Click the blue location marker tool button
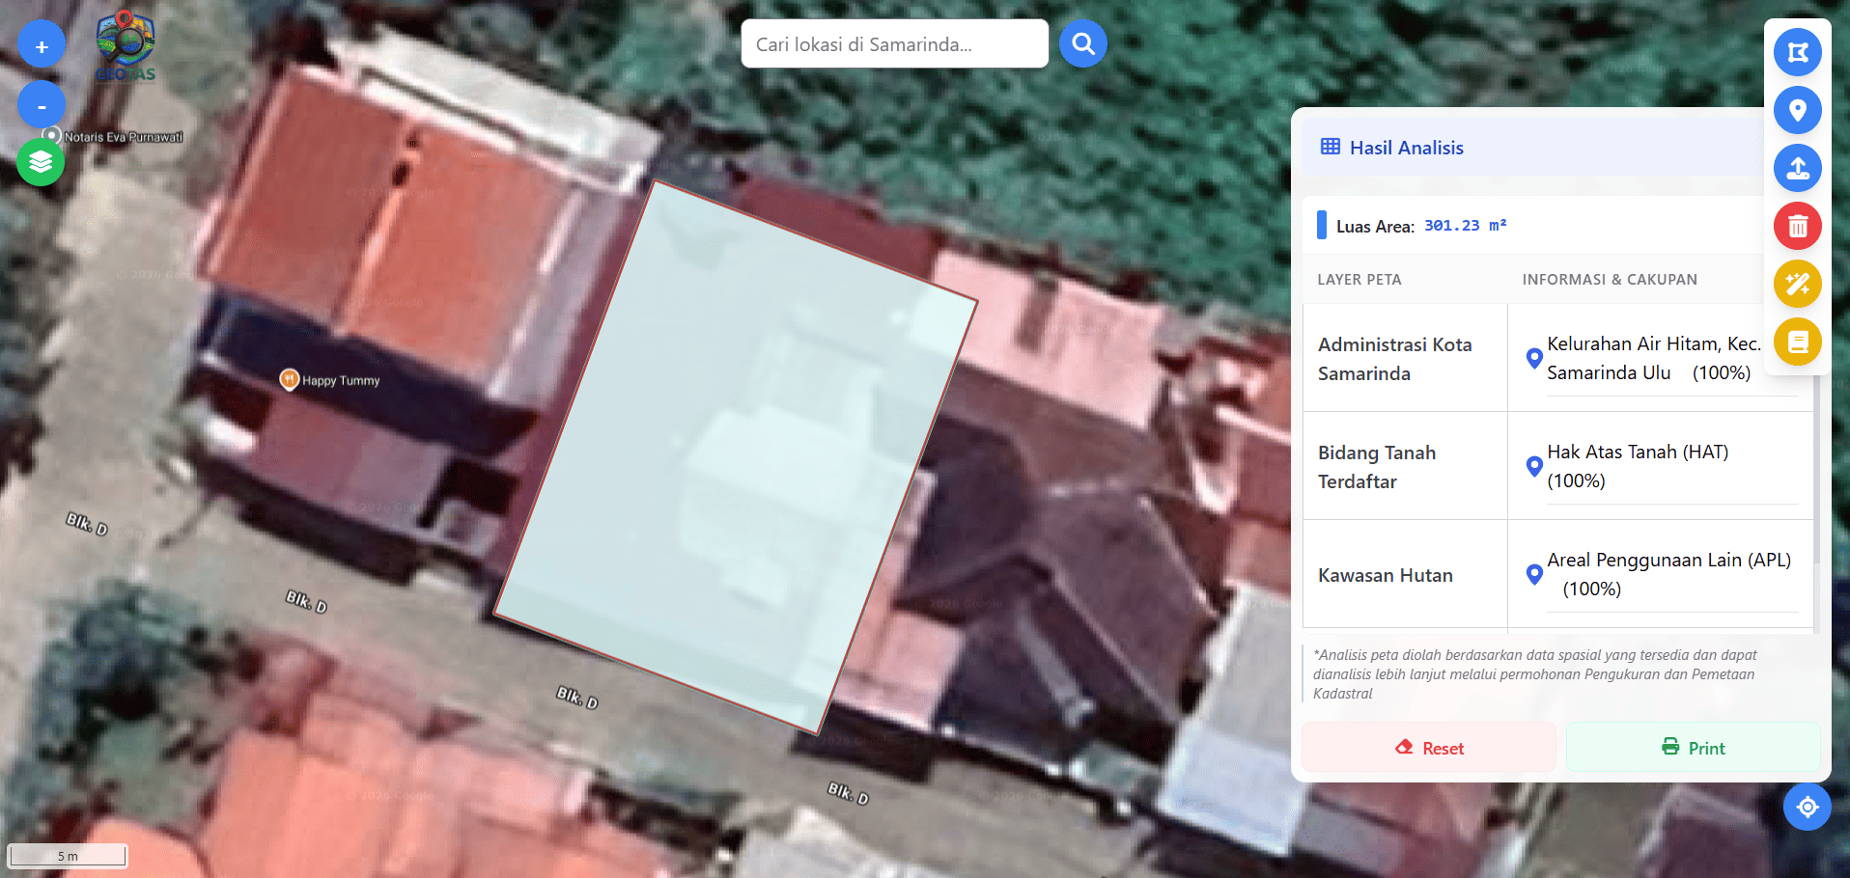Image resolution: width=1850 pixels, height=878 pixels. click(x=1797, y=110)
